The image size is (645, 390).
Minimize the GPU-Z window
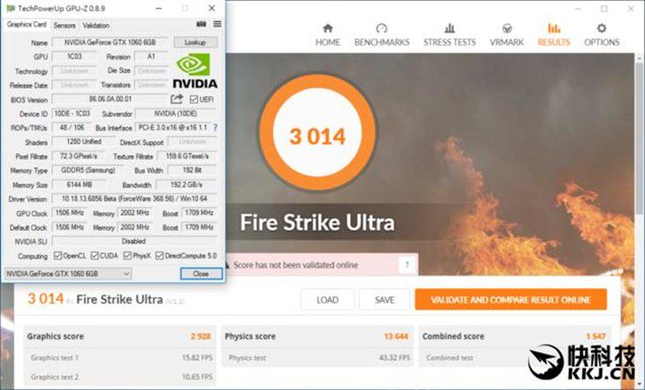pos(159,8)
